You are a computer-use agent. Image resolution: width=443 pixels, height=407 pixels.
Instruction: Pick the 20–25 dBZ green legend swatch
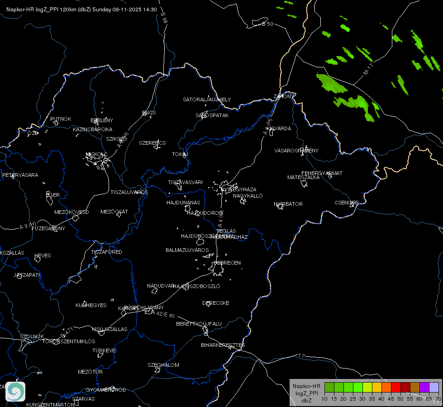[348, 388]
